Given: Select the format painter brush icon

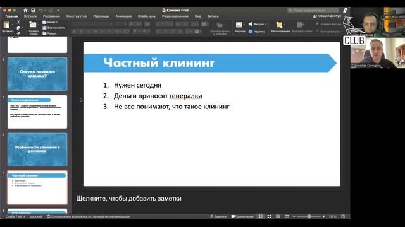Looking at the screenshot, I should click(x=18, y=33).
